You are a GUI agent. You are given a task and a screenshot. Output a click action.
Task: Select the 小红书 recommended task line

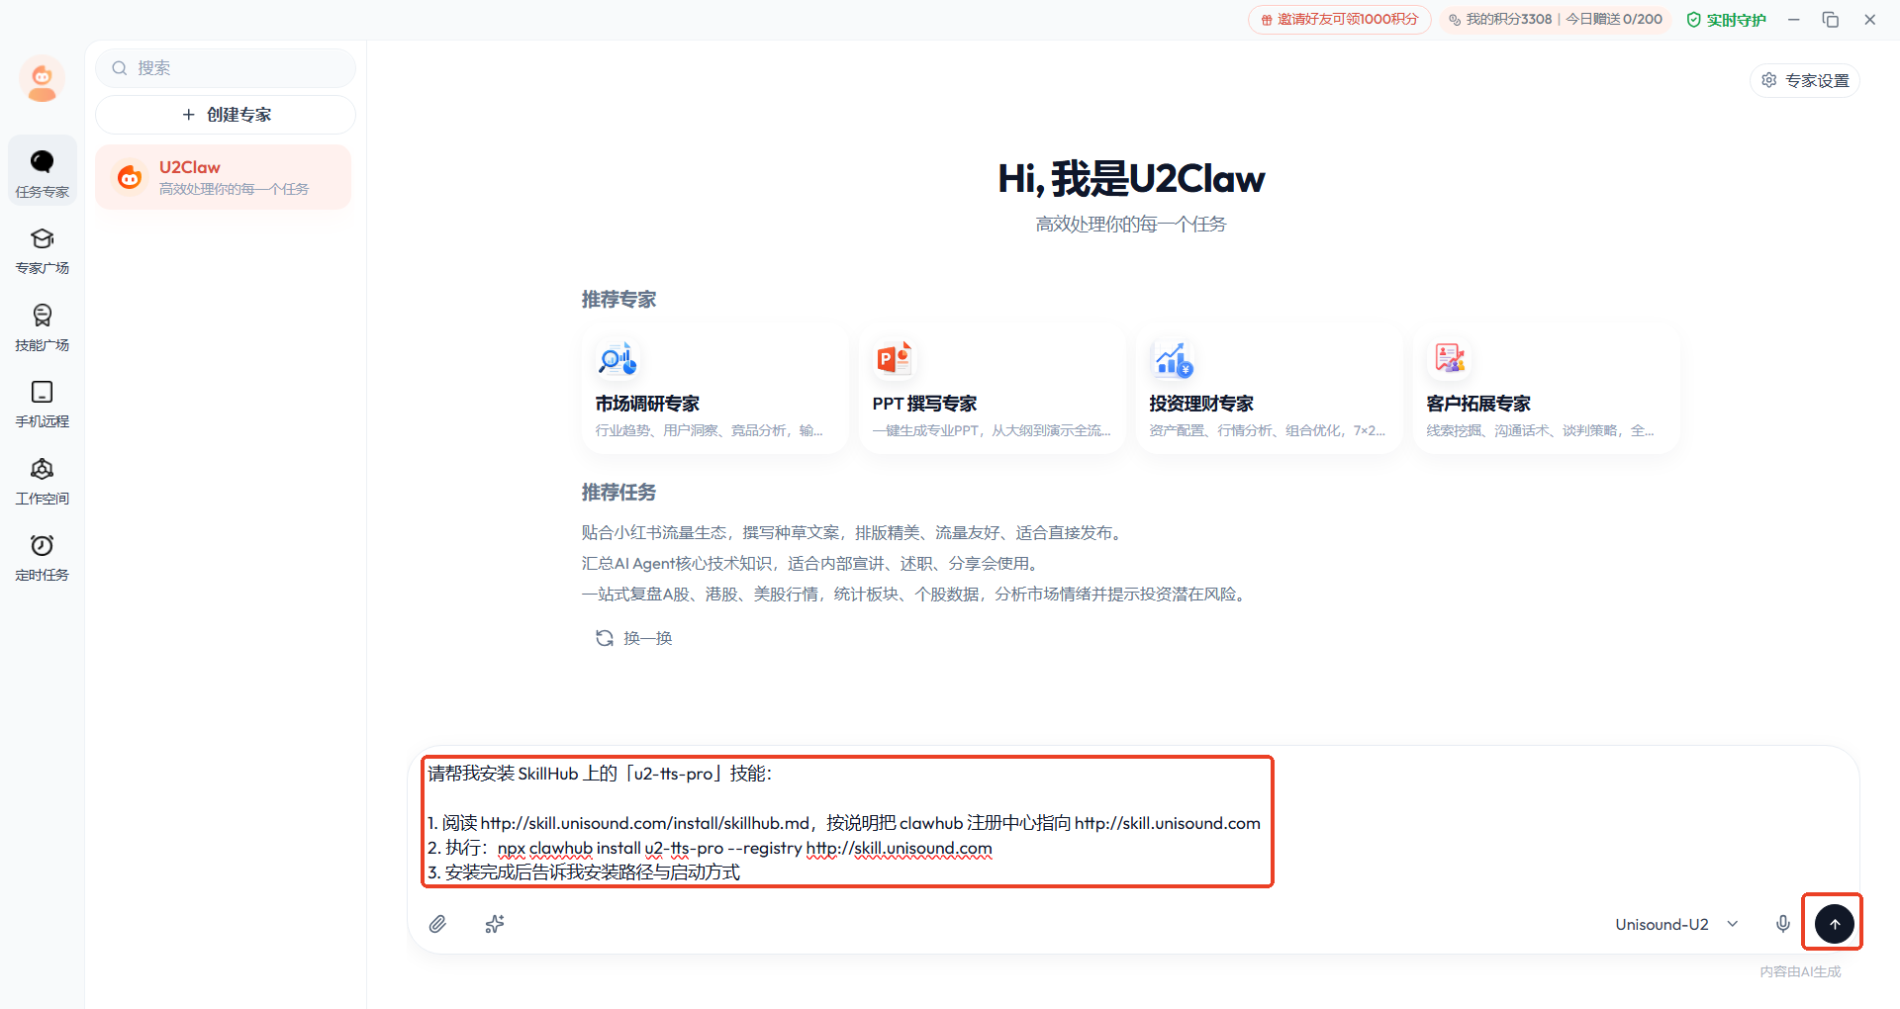click(854, 532)
